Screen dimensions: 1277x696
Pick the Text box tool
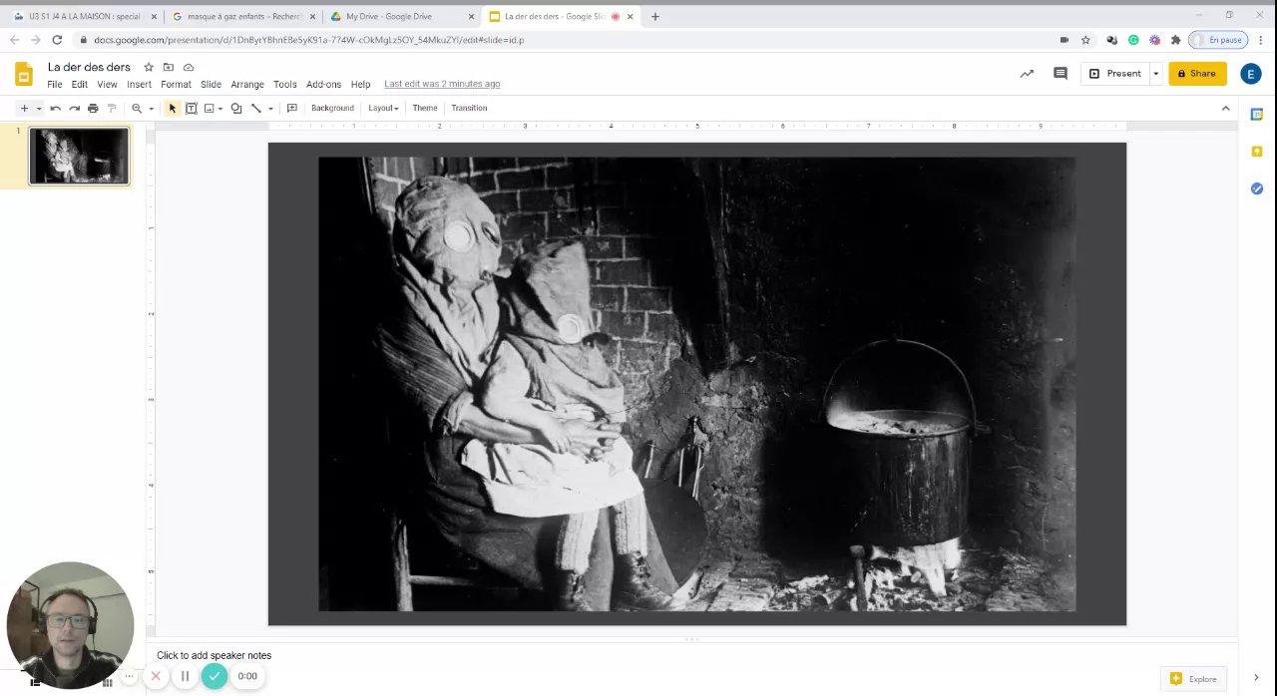pyautogui.click(x=191, y=108)
